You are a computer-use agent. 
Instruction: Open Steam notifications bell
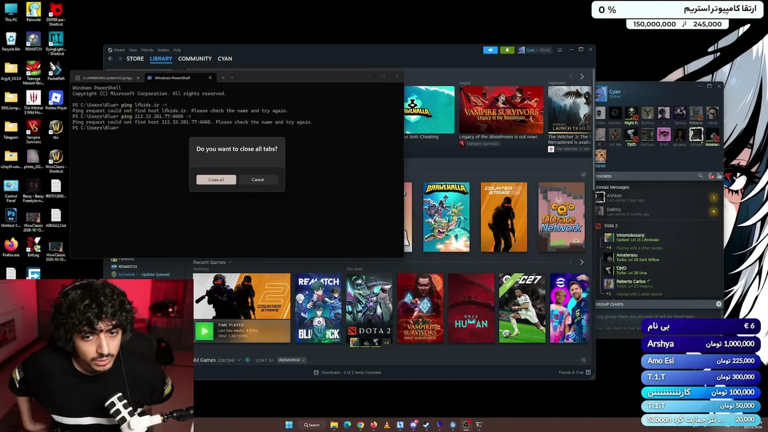click(x=507, y=50)
